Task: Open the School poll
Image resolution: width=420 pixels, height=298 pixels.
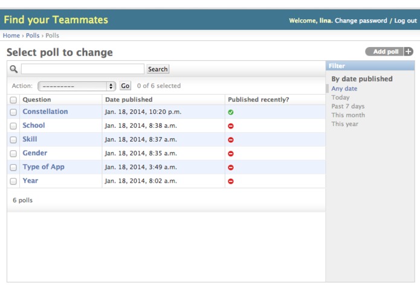Action: coord(34,125)
